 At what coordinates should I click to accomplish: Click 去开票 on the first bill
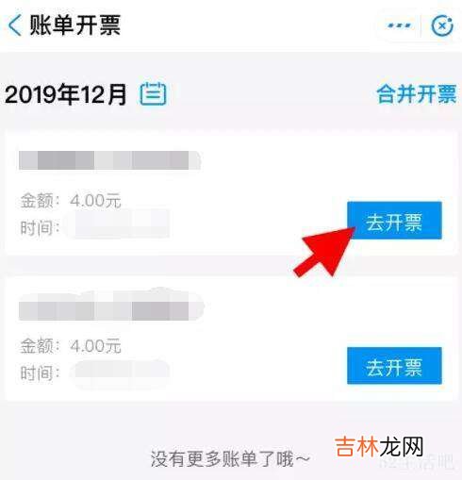[x=394, y=221]
